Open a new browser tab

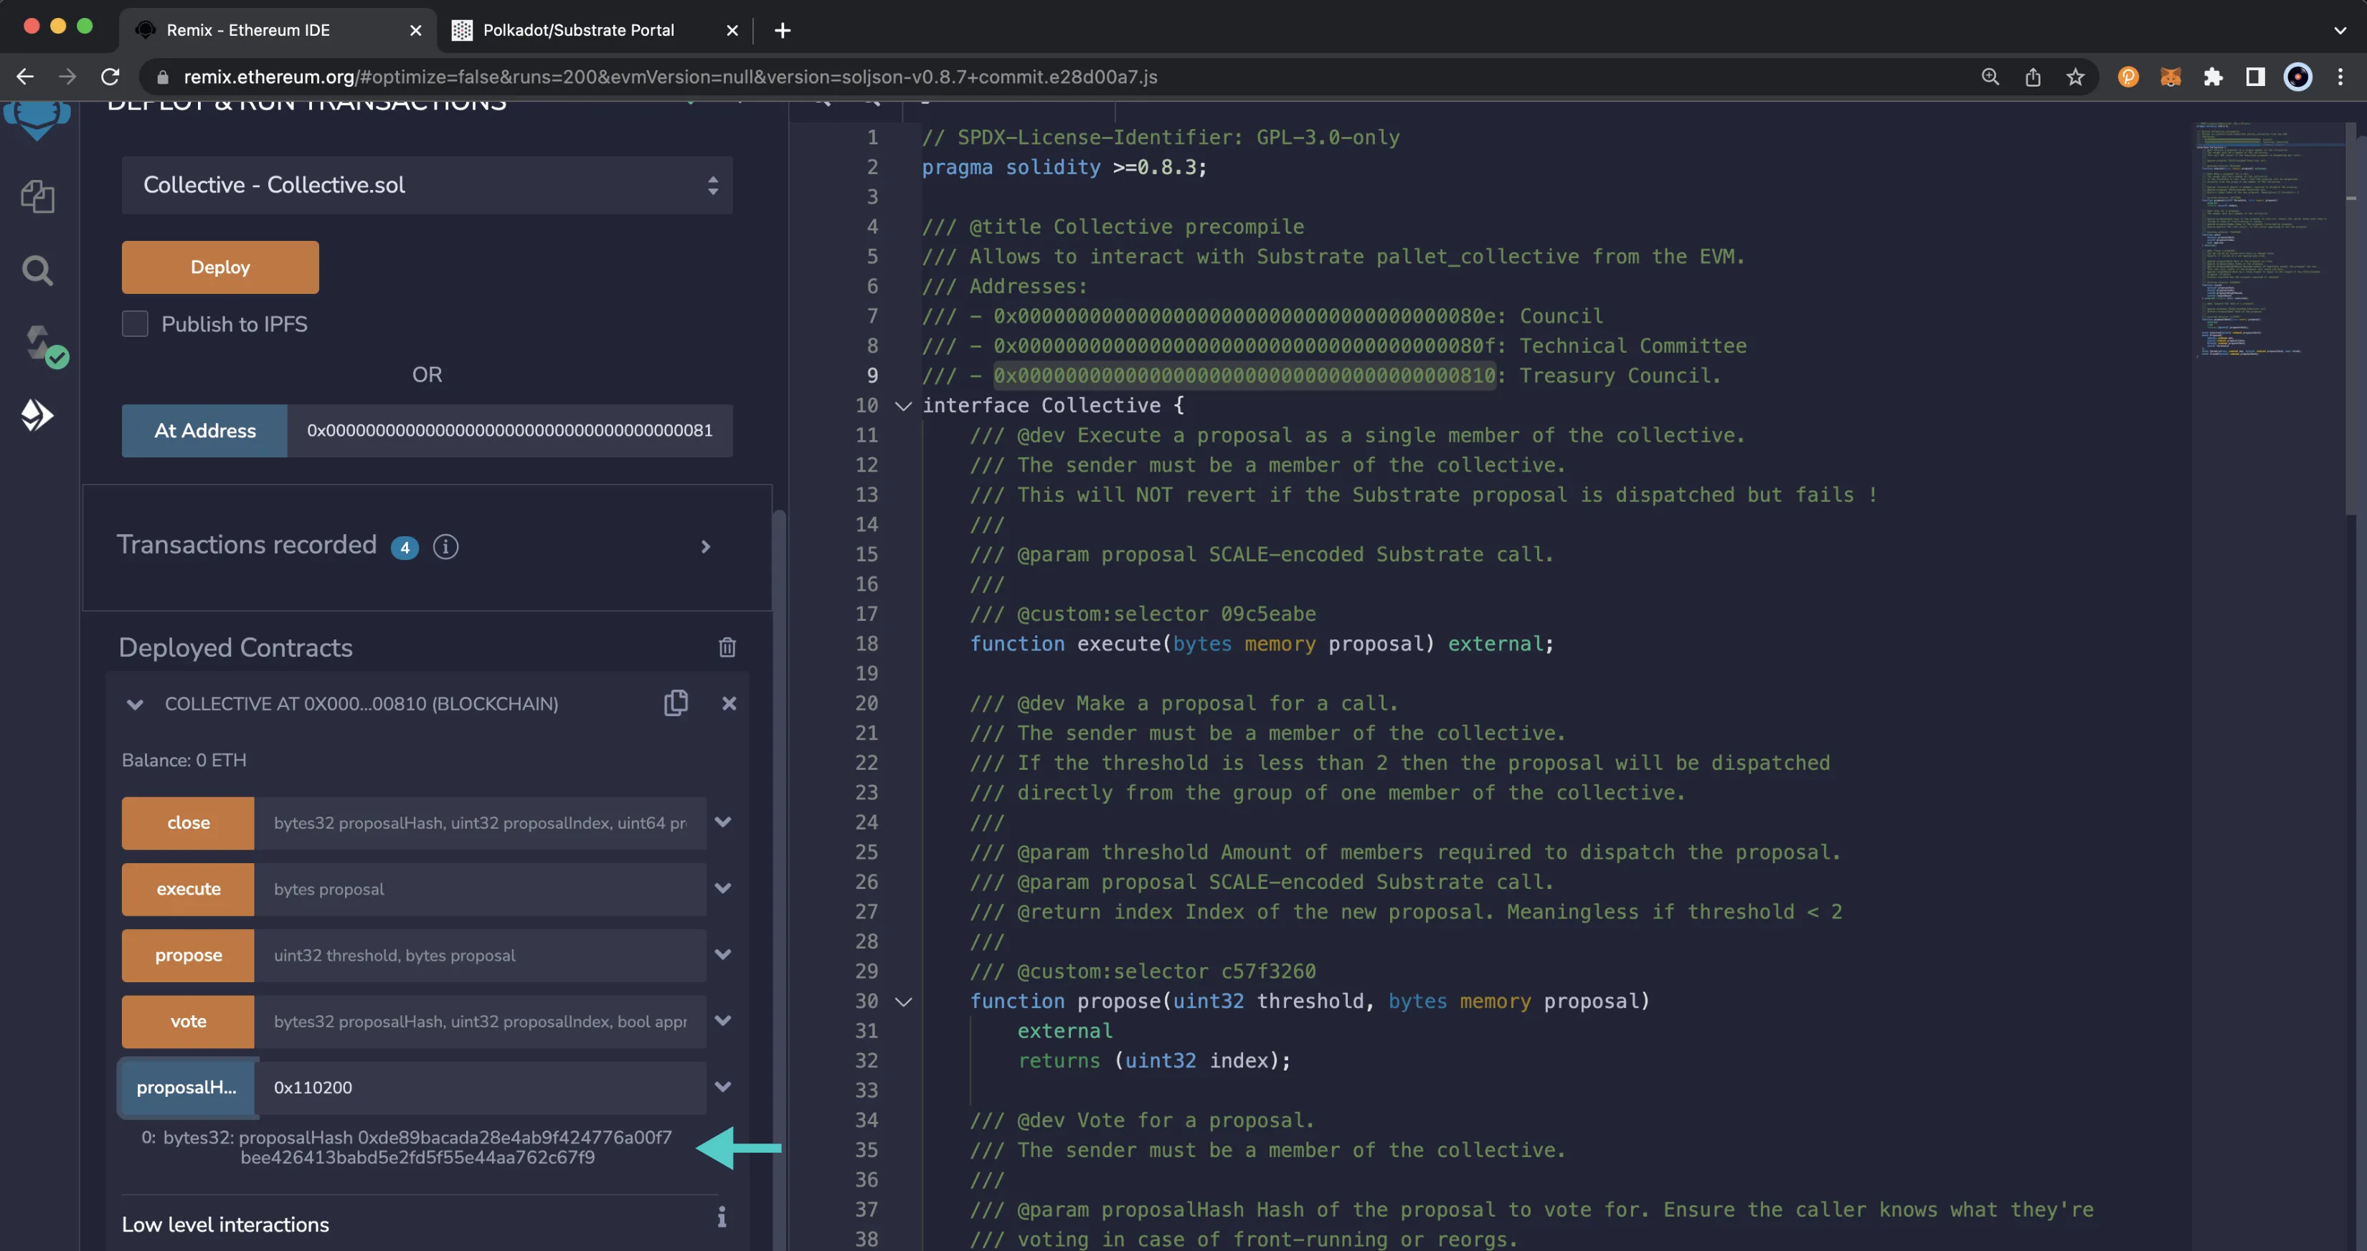pos(782,30)
